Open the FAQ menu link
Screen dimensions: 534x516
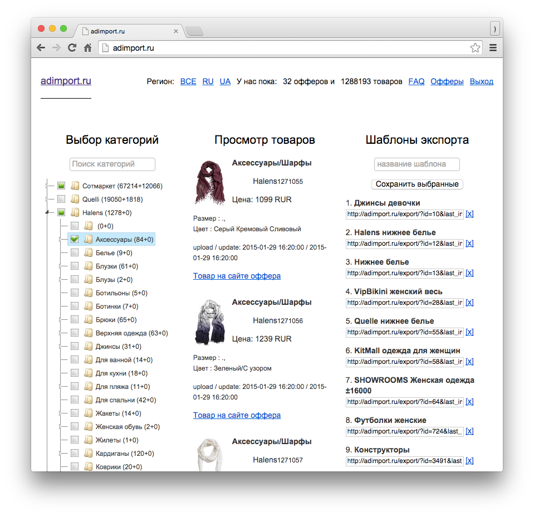point(416,81)
